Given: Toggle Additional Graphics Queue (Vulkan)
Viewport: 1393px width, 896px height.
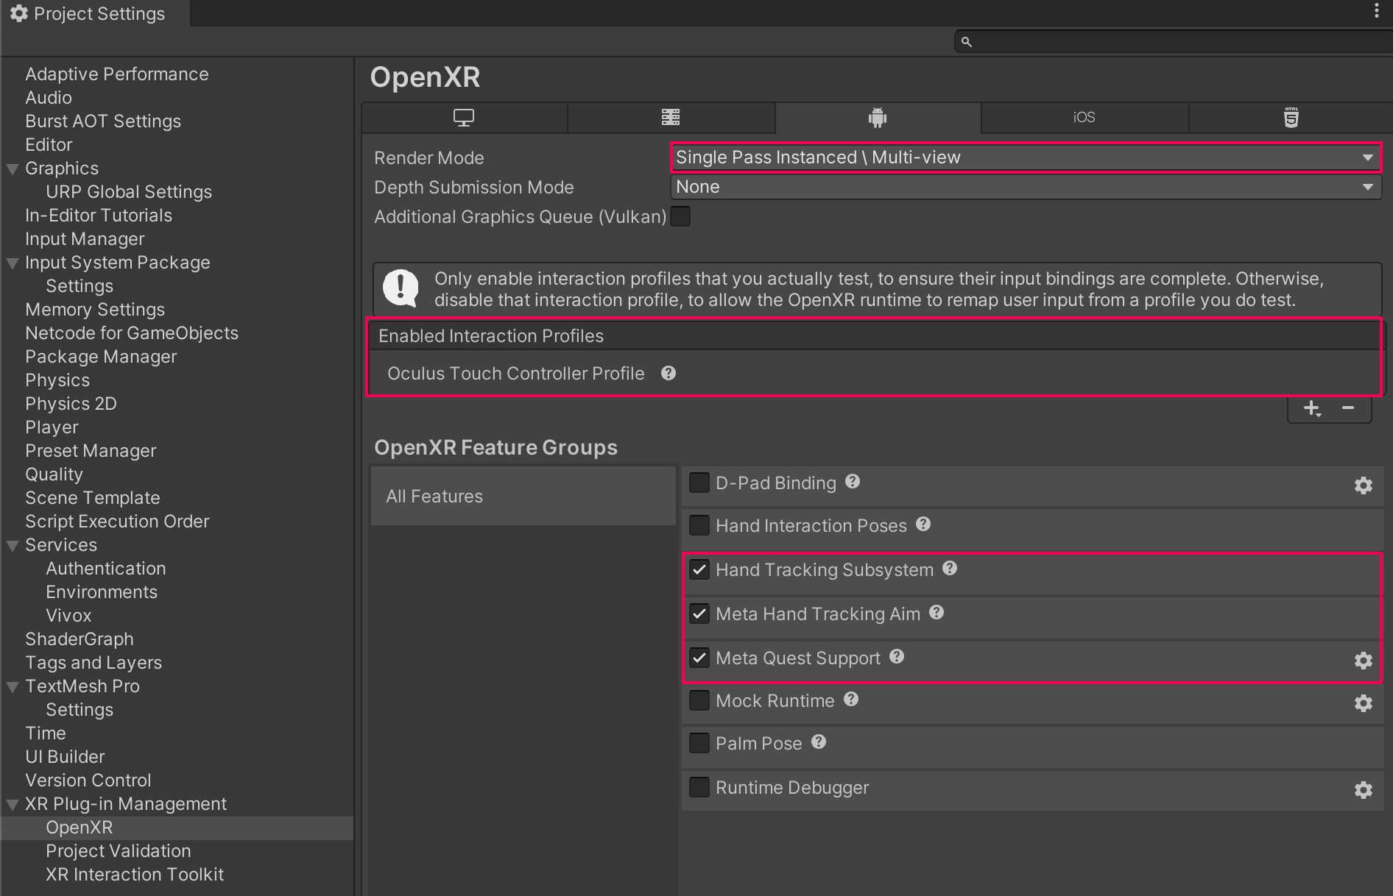Looking at the screenshot, I should (680, 216).
